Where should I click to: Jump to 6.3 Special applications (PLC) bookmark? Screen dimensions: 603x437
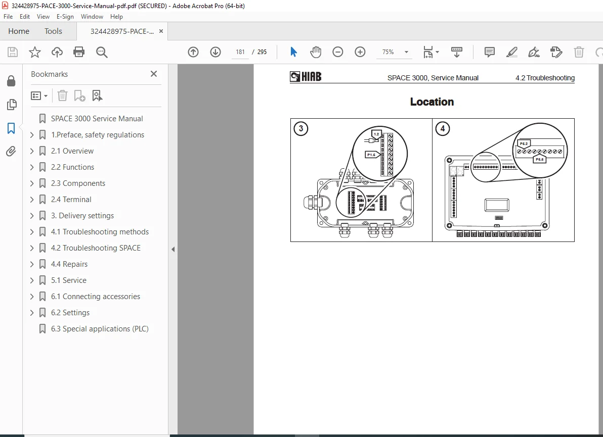[x=100, y=329]
